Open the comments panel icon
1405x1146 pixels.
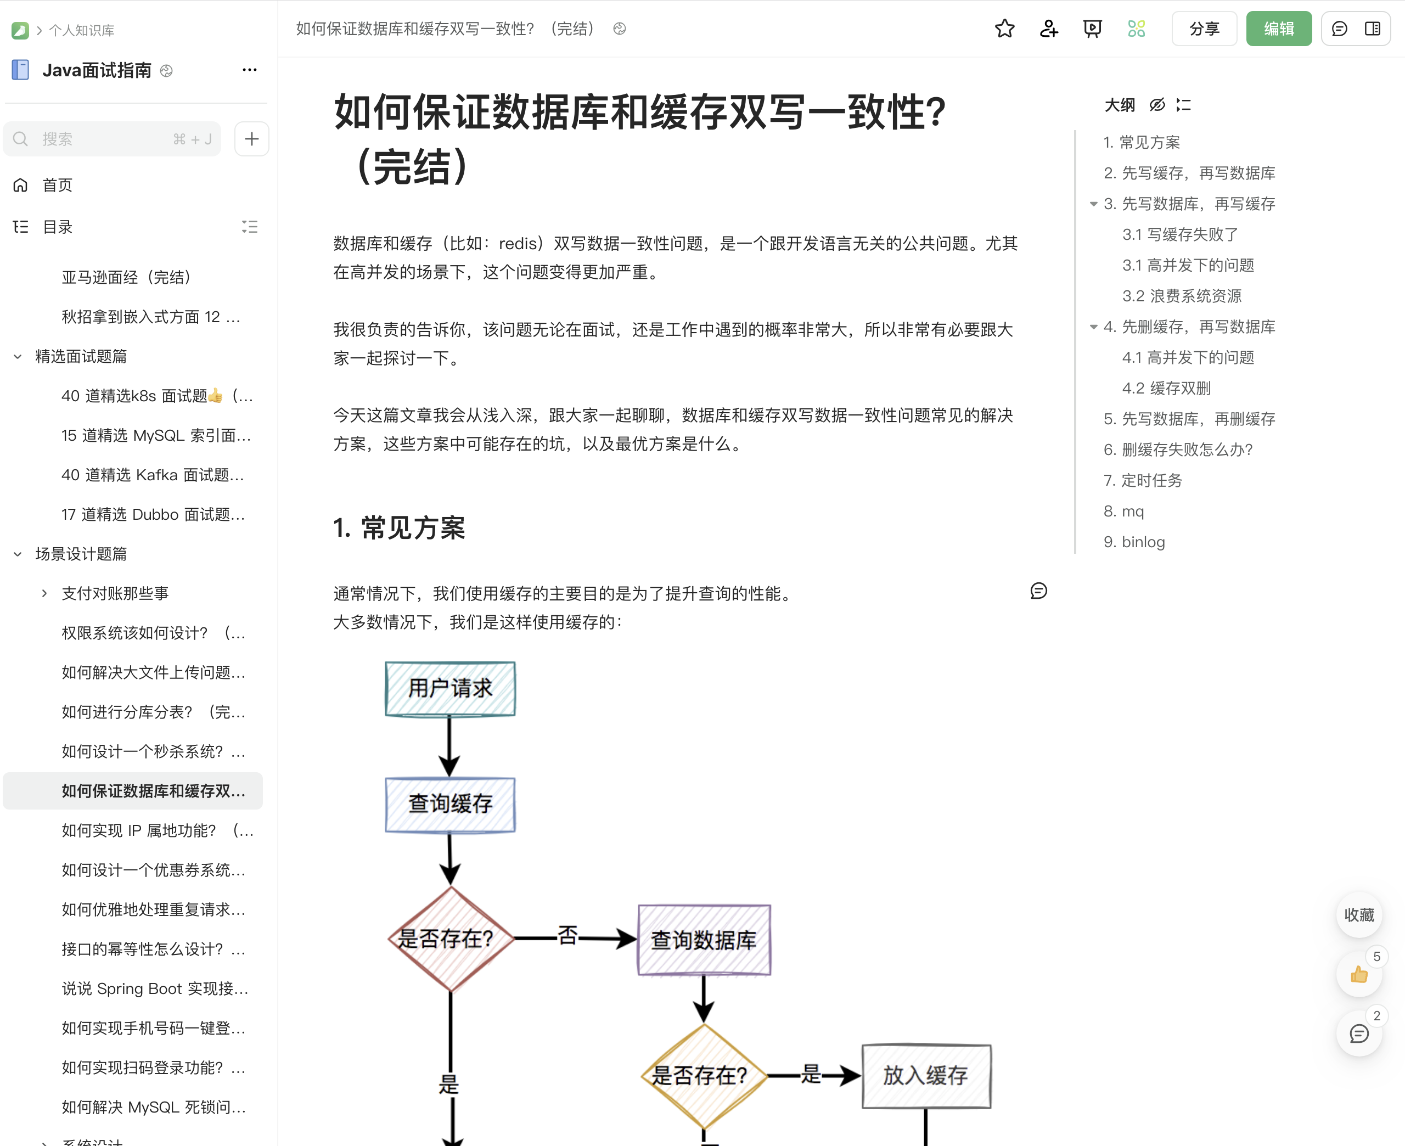[1339, 29]
